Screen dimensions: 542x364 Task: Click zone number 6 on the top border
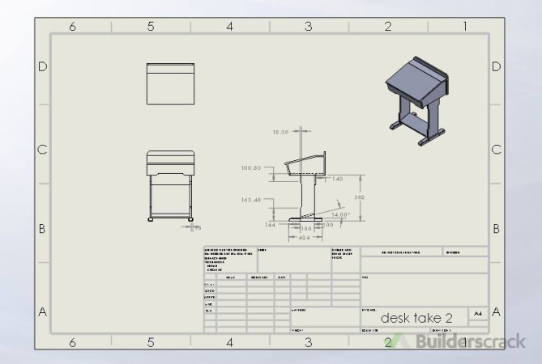pos(72,27)
